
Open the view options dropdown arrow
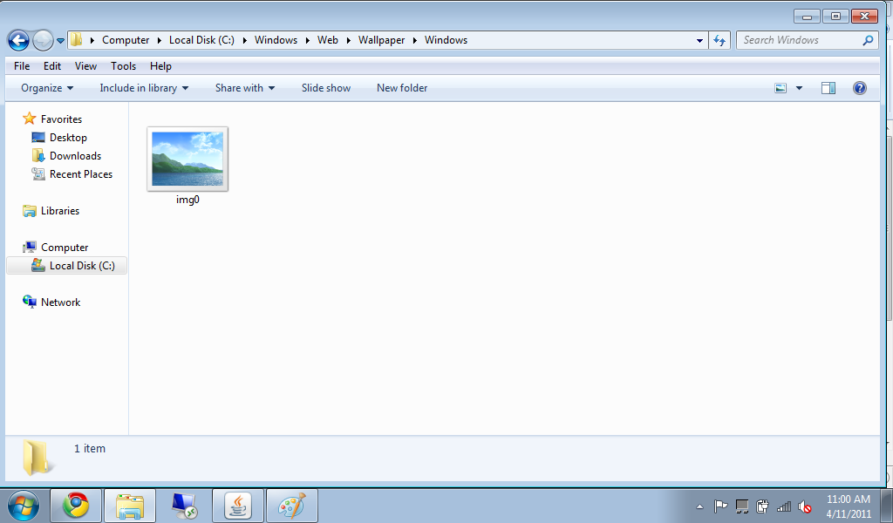click(799, 88)
